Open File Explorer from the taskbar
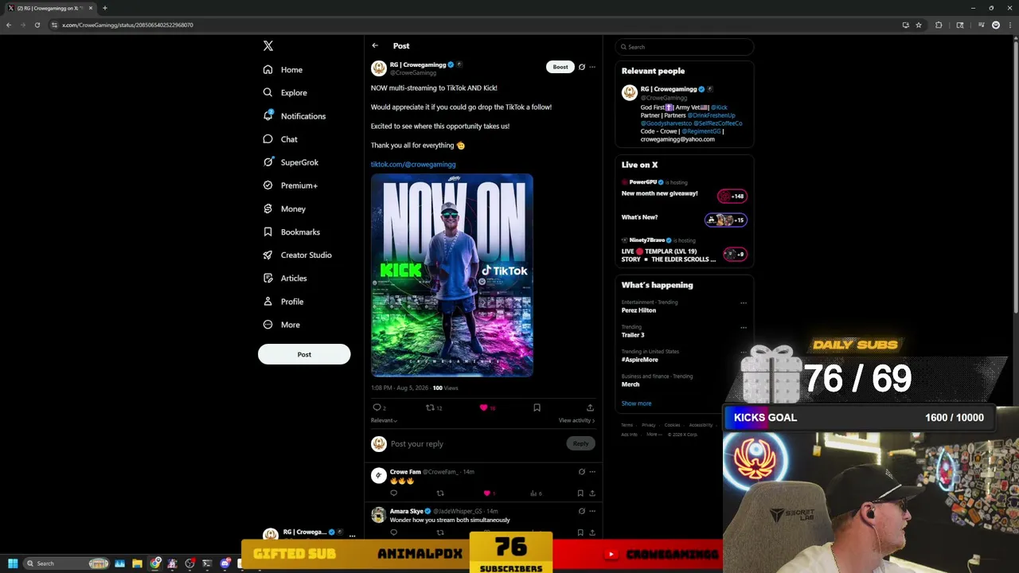Screen dimensions: 1019x573 tap(137, 563)
